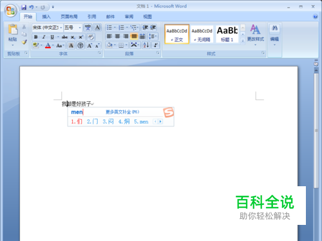Click 更多英文补全 link
The image size is (322, 241).
(x=122, y=112)
